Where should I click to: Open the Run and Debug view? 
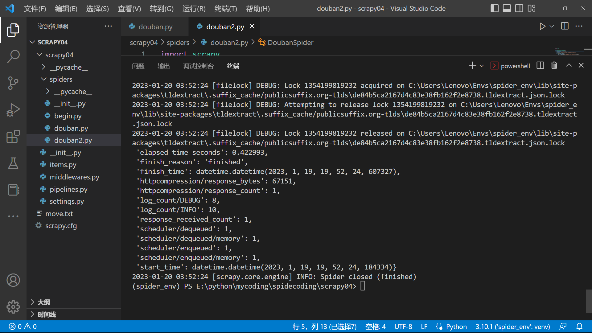click(x=13, y=110)
